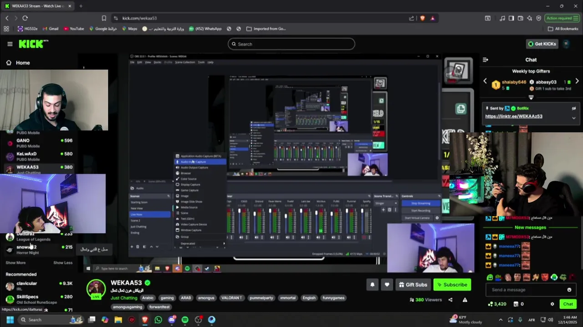This screenshot has height=327, width=583.
Task: Open the Kick hamburger sidebar menu
Action: (10, 44)
